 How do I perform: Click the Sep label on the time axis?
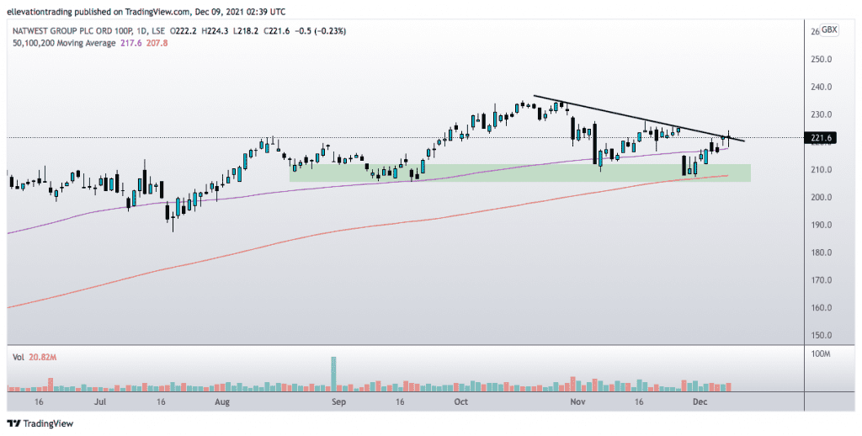tap(338, 402)
